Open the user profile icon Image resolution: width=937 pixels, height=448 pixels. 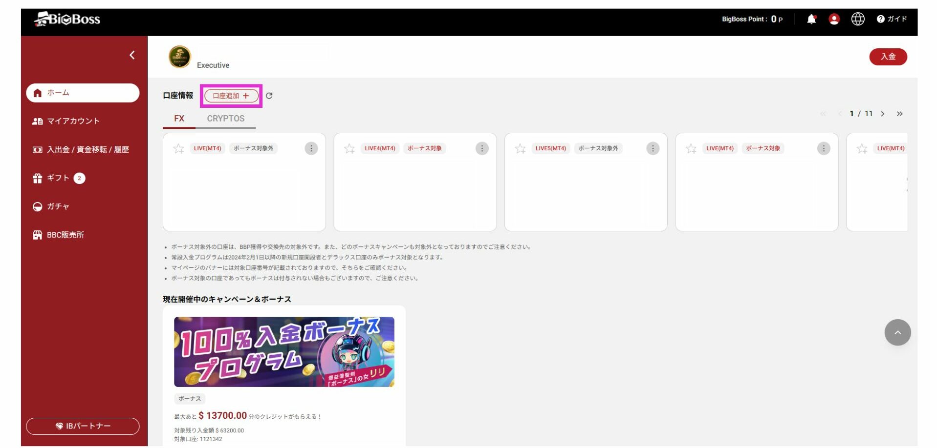[x=834, y=20]
